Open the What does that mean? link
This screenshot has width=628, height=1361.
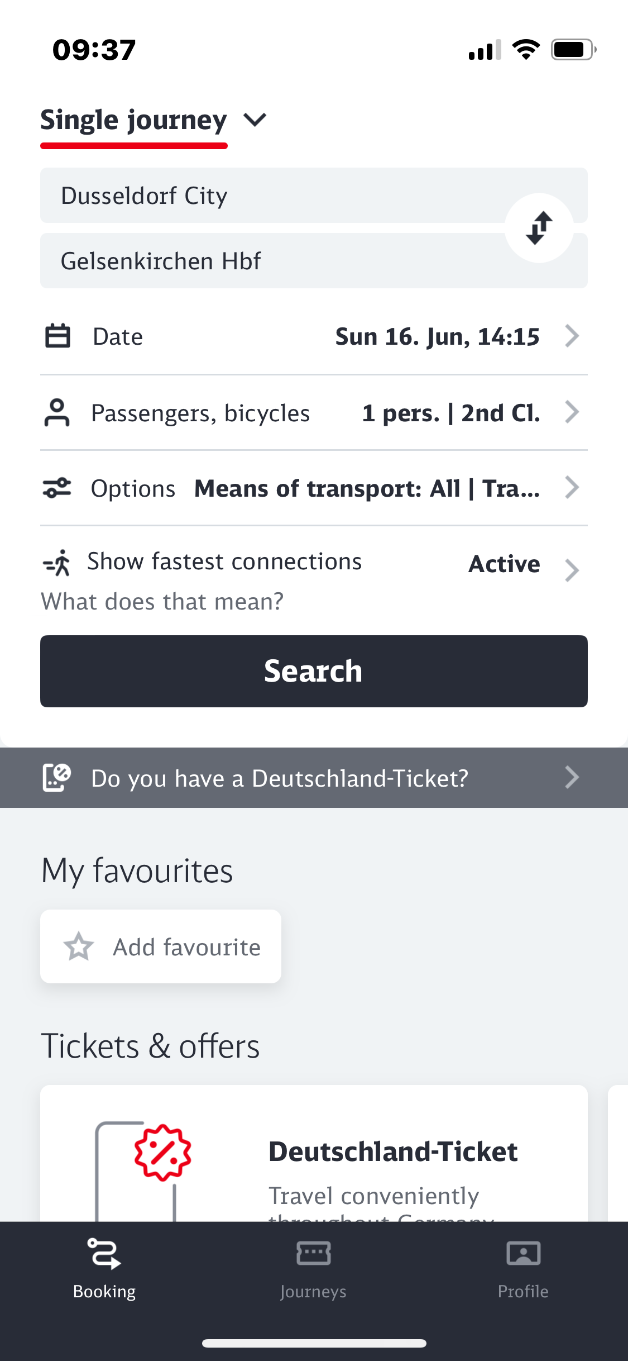point(162,602)
